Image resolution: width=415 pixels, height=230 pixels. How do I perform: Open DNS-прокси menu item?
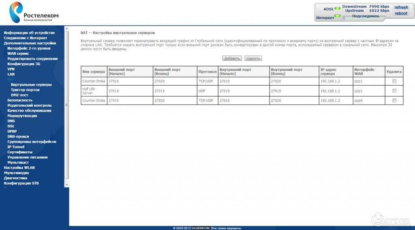click(x=18, y=136)
